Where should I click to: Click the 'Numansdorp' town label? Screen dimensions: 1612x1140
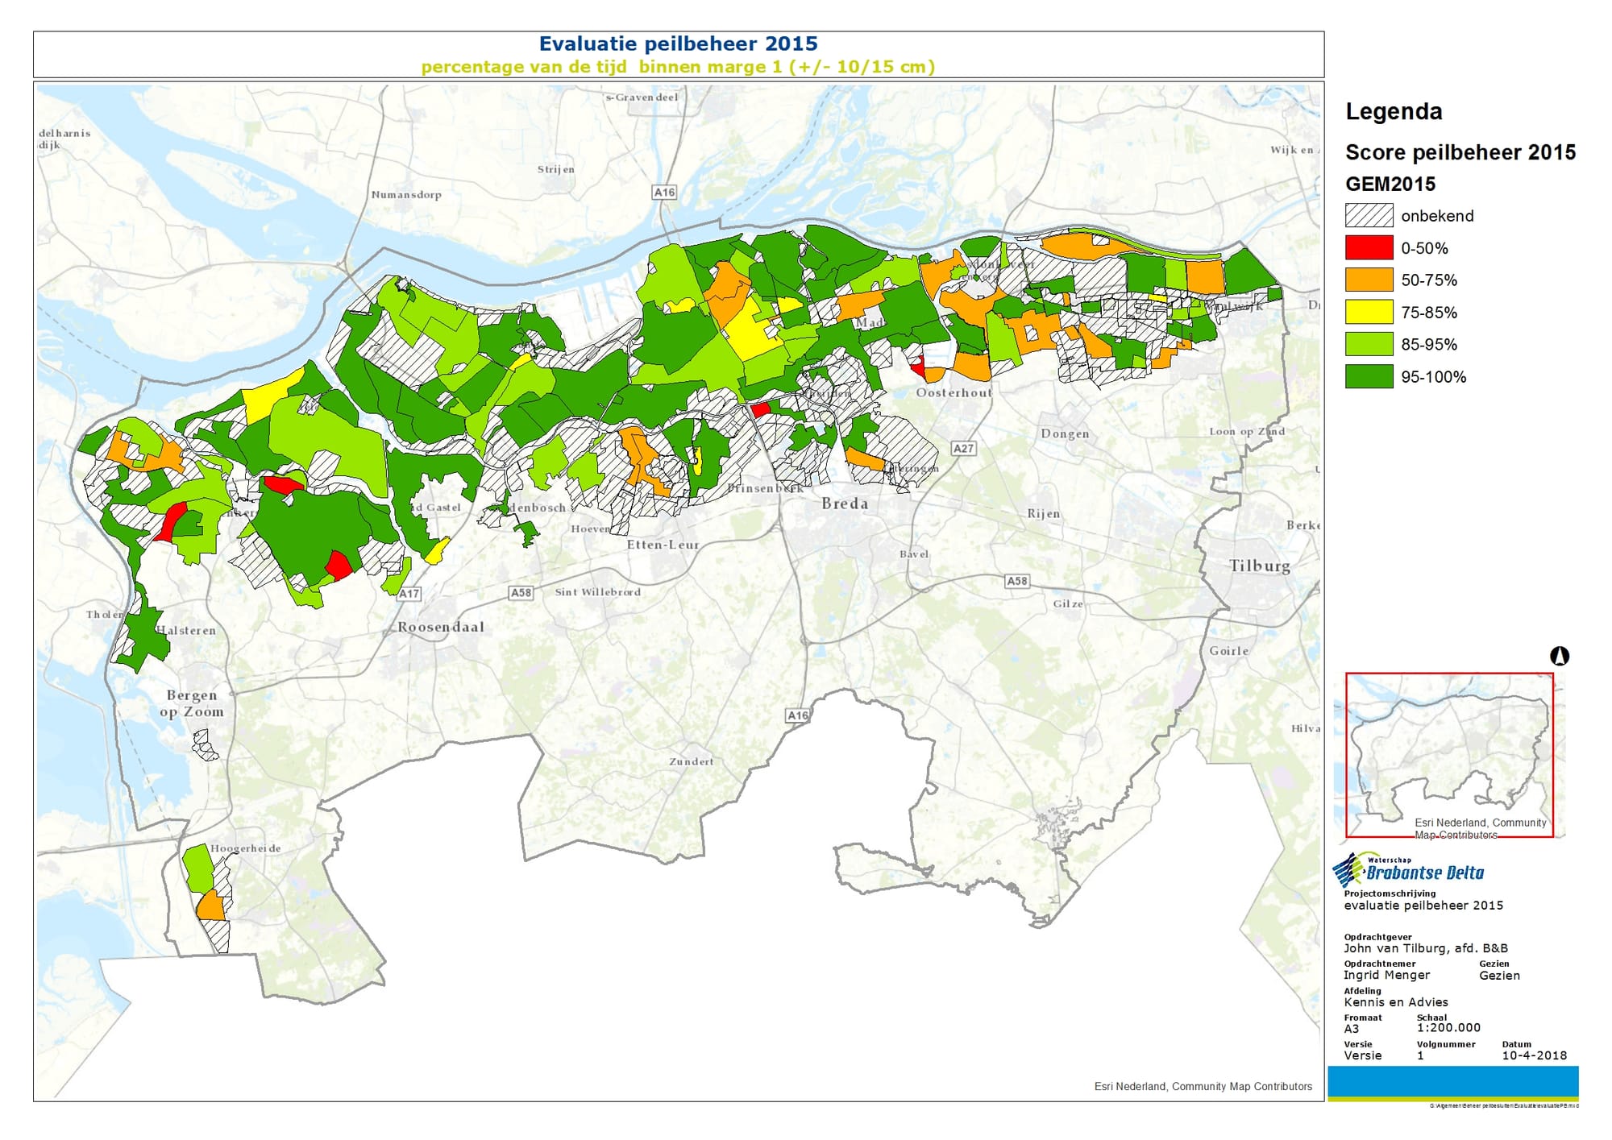pyautogui.click(x=406, y=195)
